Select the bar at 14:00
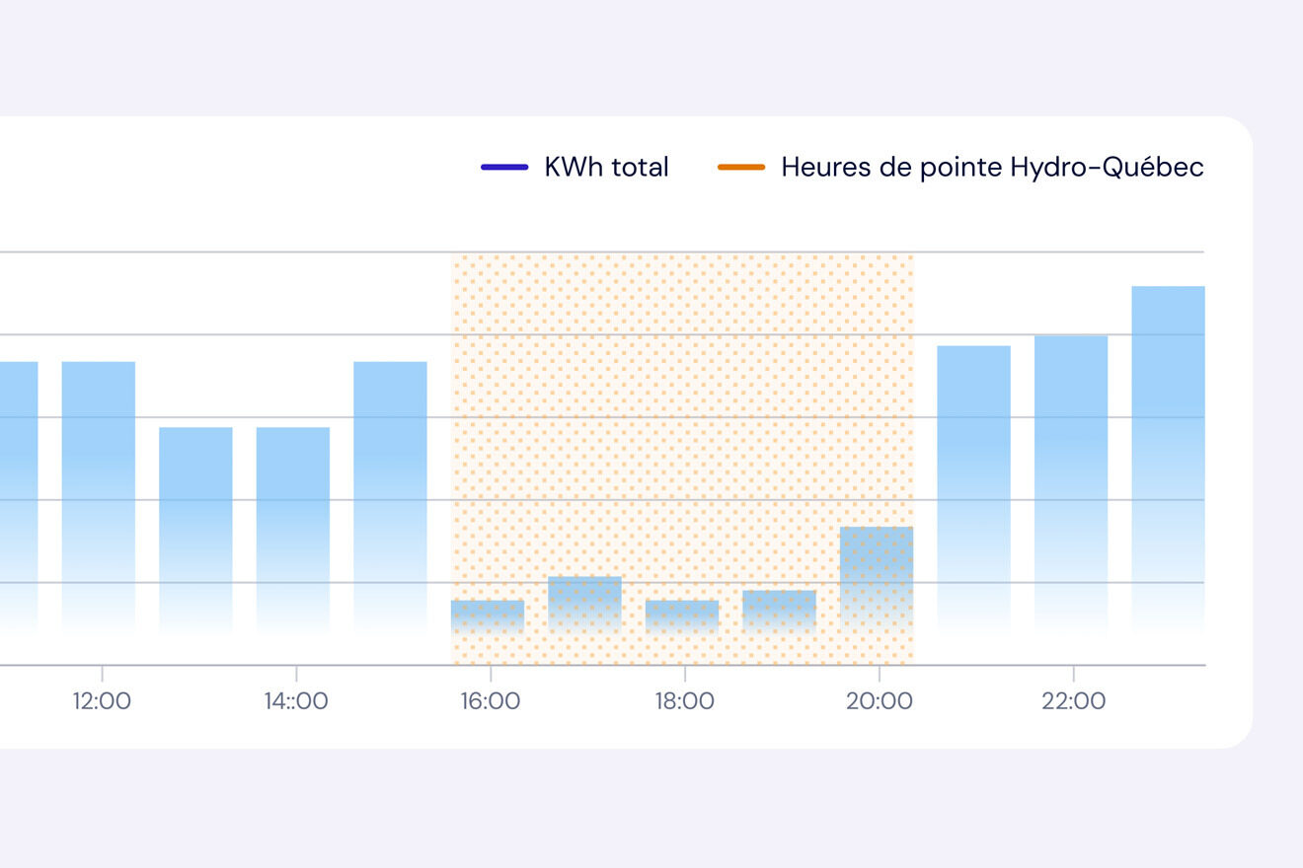 pyautogui.click(x=293, y=530)
